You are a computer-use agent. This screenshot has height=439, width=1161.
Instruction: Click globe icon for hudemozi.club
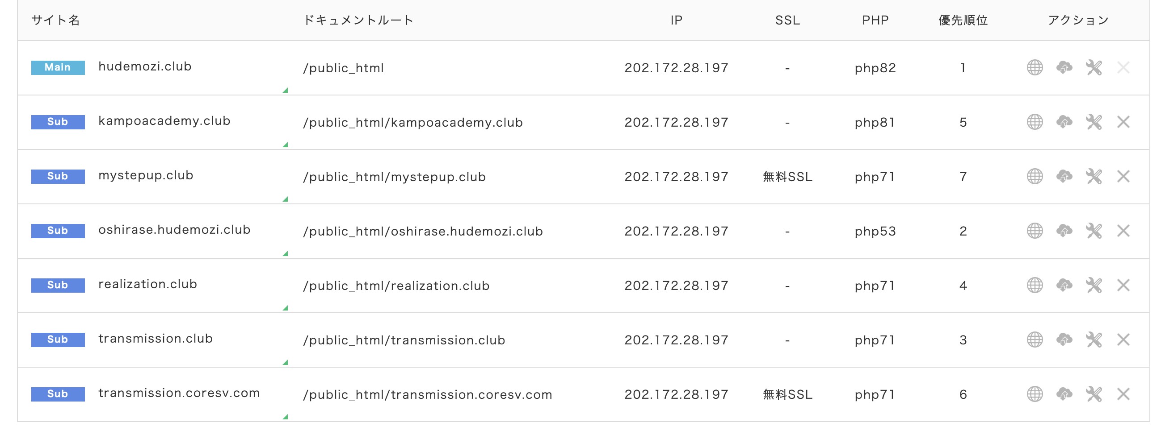(1035, 68)
